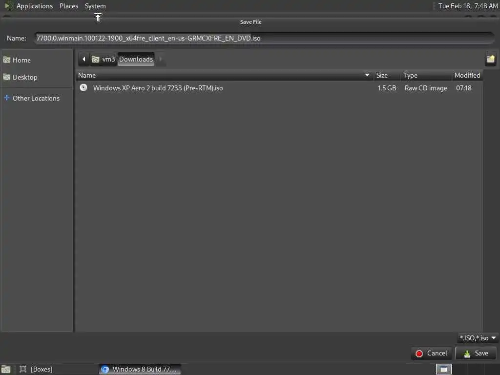500x375 pixels.
Task: Click the 07:18 modified time cell
Action: pyautogui.click(x=464, y=88)
